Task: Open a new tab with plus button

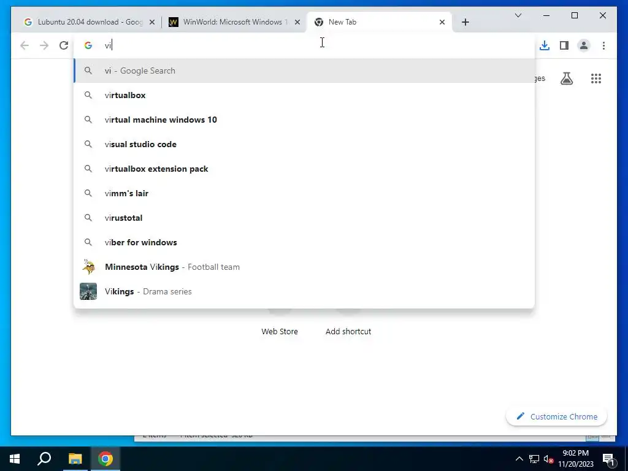Action: click(x=465, y=22)
